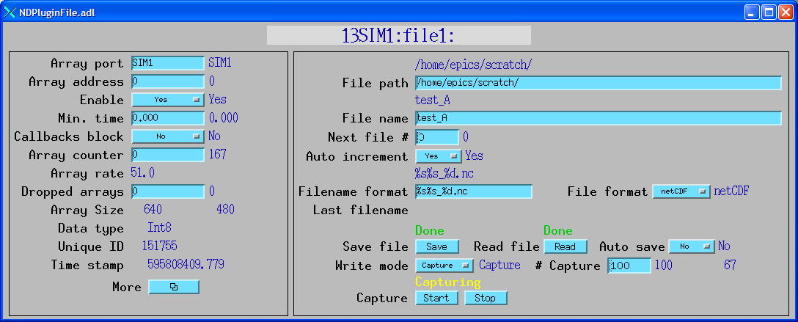Image resolution: width=798 pixels, height=322 pixels.
Task: Click into the File path field
Action: pyautogui.click(x=598, y=83)
